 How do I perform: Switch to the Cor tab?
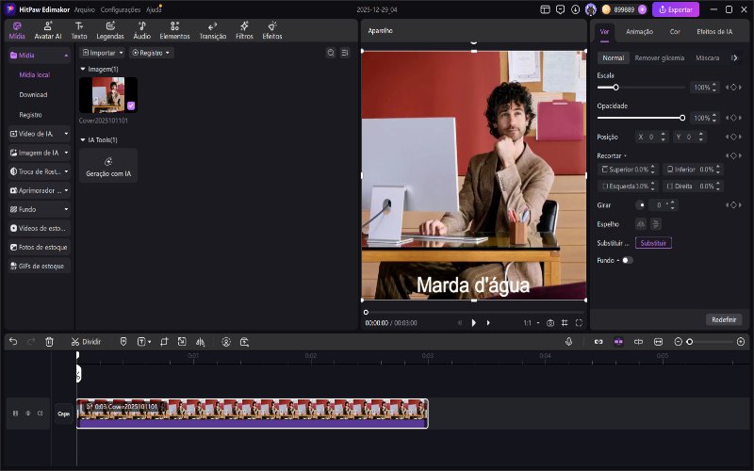click(x=675, y=31)
